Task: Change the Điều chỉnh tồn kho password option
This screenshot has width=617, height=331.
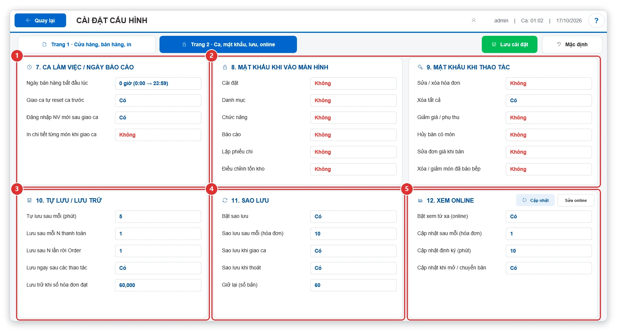Action: click(353, 169)
